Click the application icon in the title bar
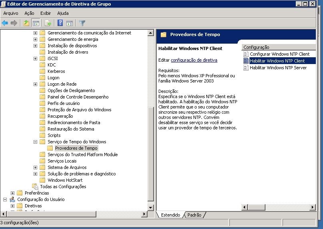The image size is (323, 229). 3,4
